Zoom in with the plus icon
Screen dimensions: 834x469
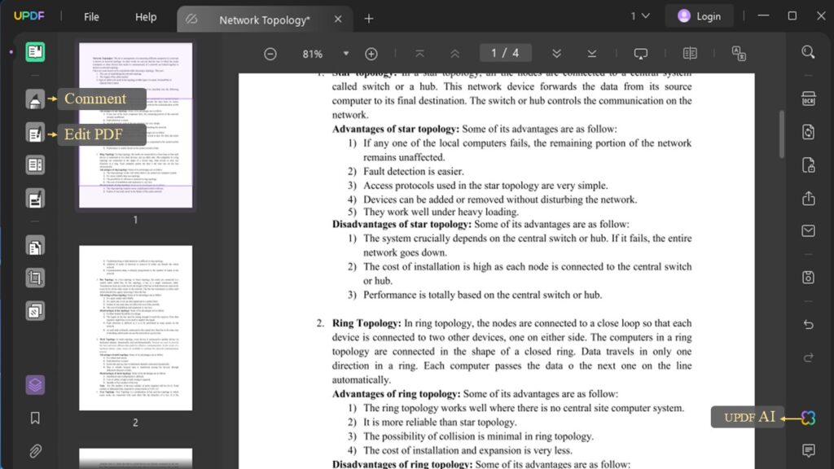point(371,54)
